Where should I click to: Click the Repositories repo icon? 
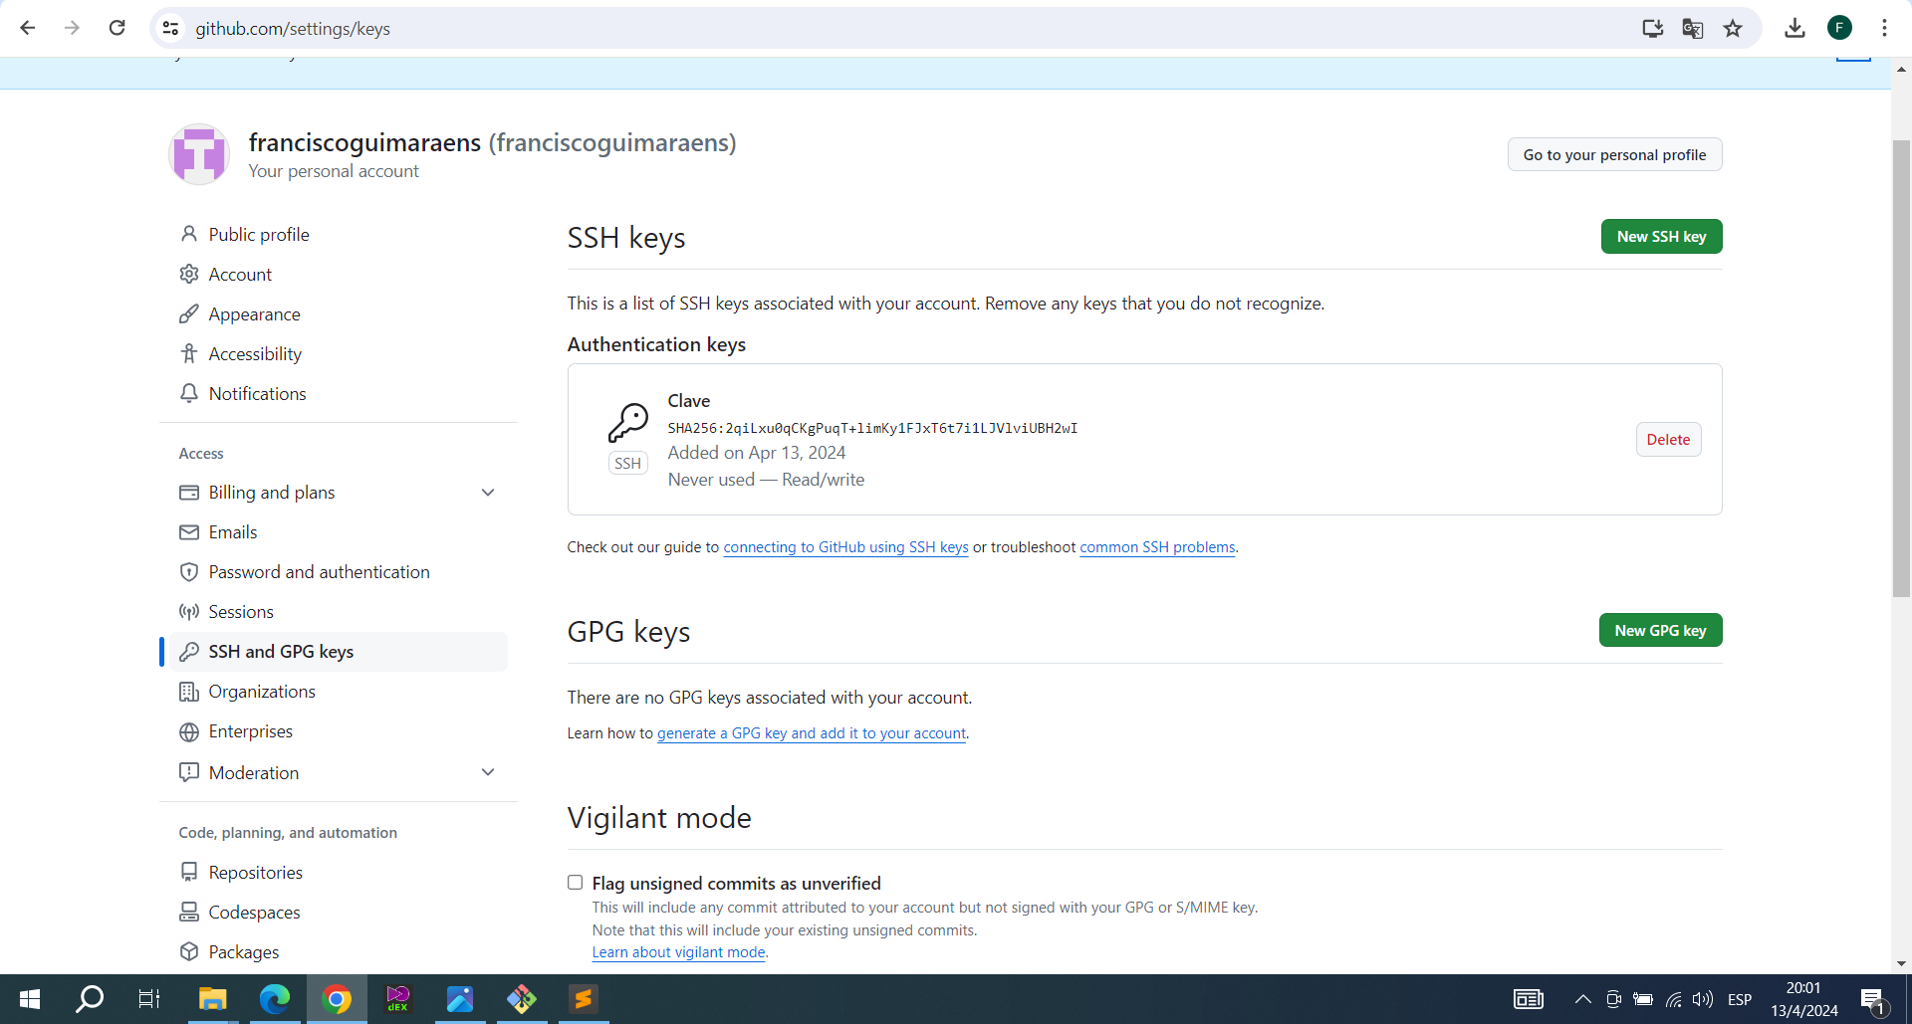[188, 872]
